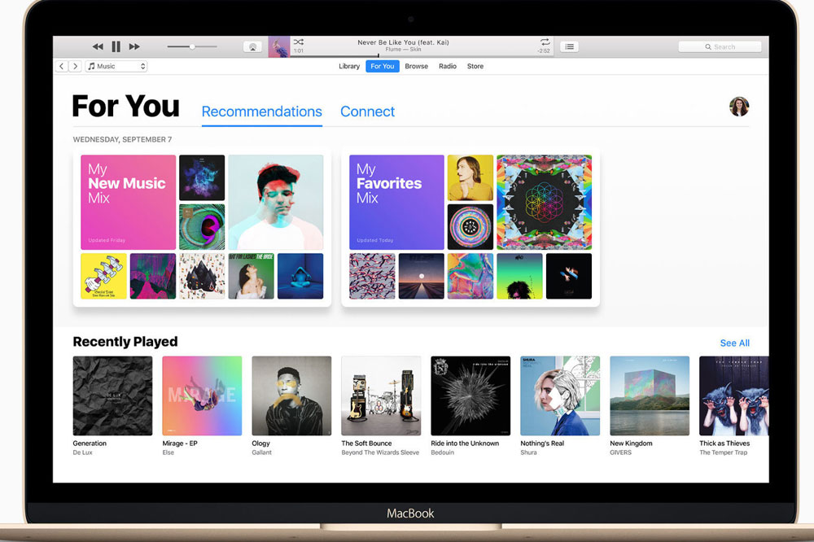Click the forward navigation arrow
814x542 pixels.
pyautogui.click(x=75, y=66)
